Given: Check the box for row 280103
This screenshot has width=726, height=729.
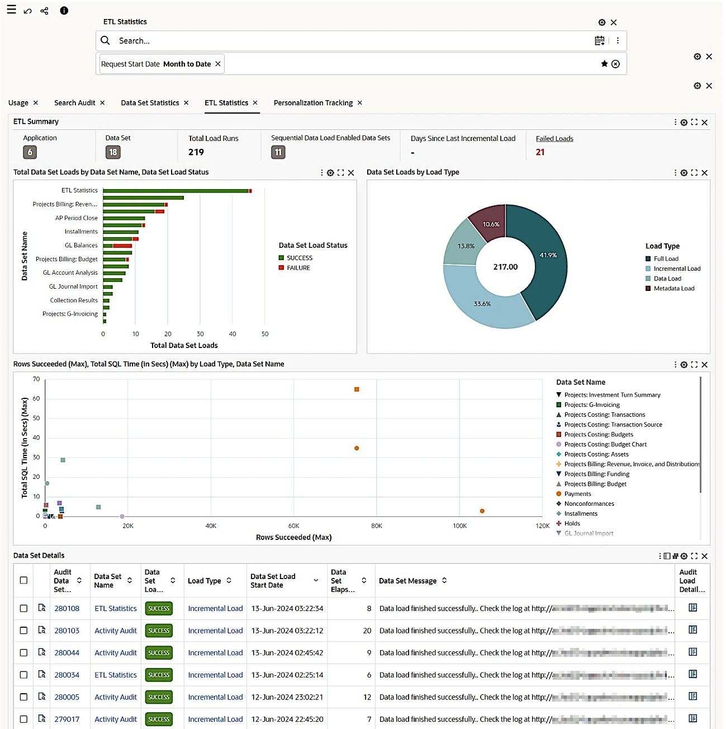Looking at the screenshot, I should pyautogui.click(x=23, y=631).
